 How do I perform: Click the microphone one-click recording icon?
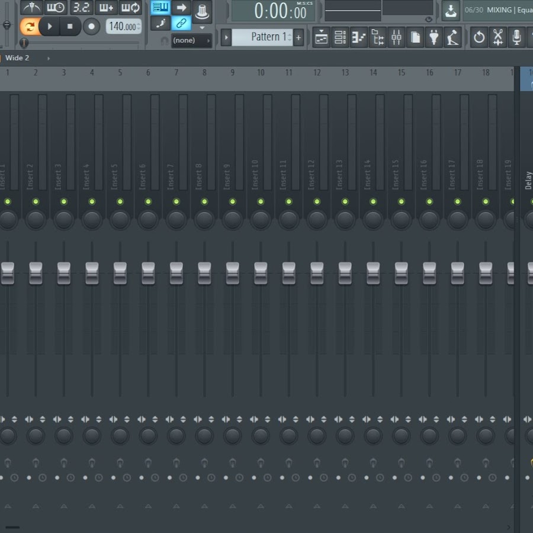pyautogui.click(x=516, y=37)
